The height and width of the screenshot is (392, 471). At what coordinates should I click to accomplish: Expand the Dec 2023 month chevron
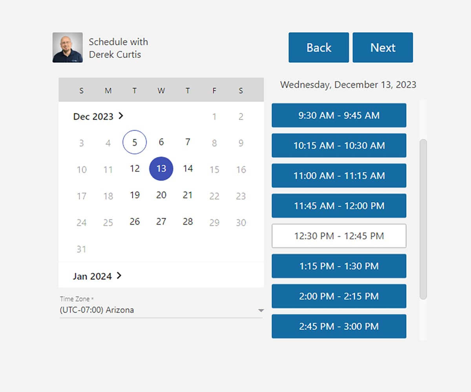click(121, 116)
